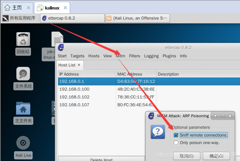The image size is (240, 161).
Task: Uncheck Sniff remote connections
Action: tap(176, 135)
